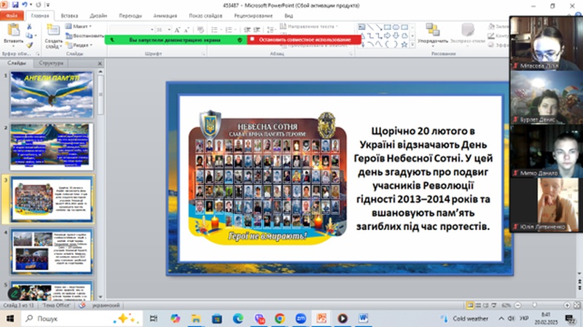Expand the Раздел (Section) dropdown
583x327 pixels.
pos(82,44)
